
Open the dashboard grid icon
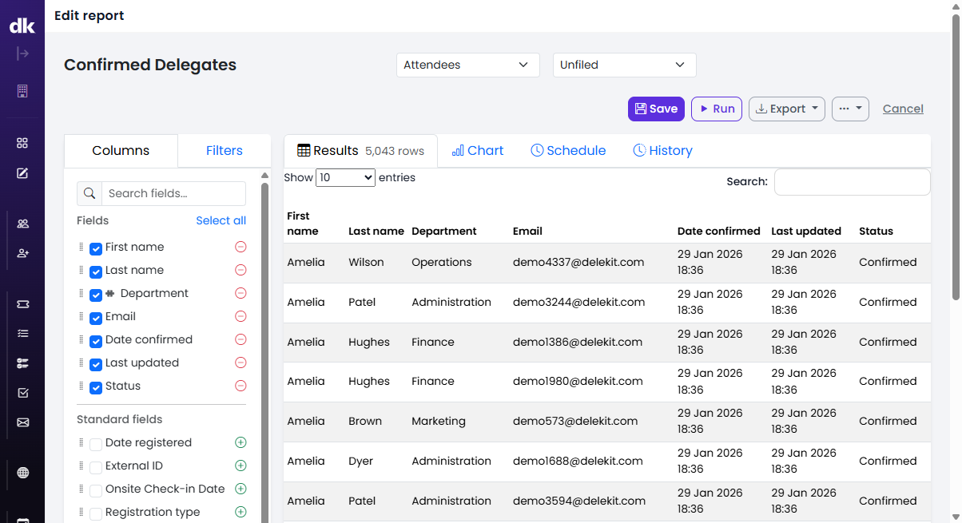(x=22, y=143)
